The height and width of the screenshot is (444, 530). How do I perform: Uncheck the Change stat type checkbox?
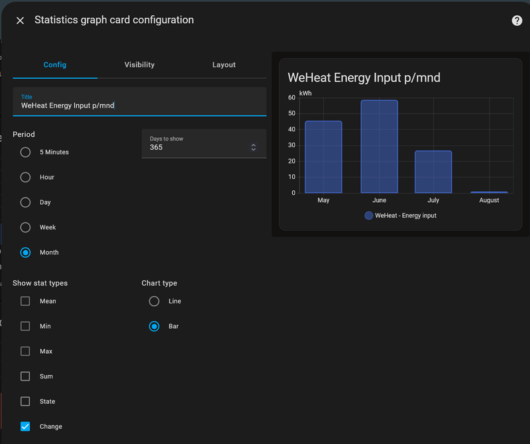(25, 427)
